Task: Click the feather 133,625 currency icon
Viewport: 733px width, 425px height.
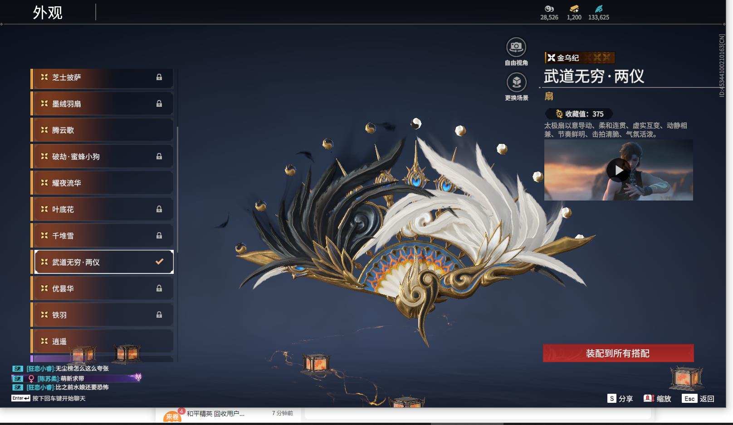Action: point(599,9)
